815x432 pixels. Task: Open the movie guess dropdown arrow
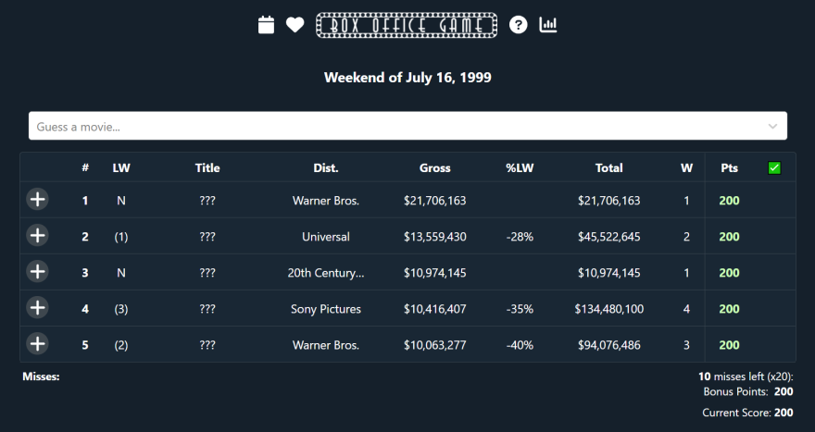click(x=773, y=126)
